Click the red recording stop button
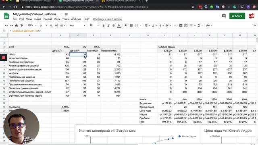The image size is (258, 145). (4, 58)
